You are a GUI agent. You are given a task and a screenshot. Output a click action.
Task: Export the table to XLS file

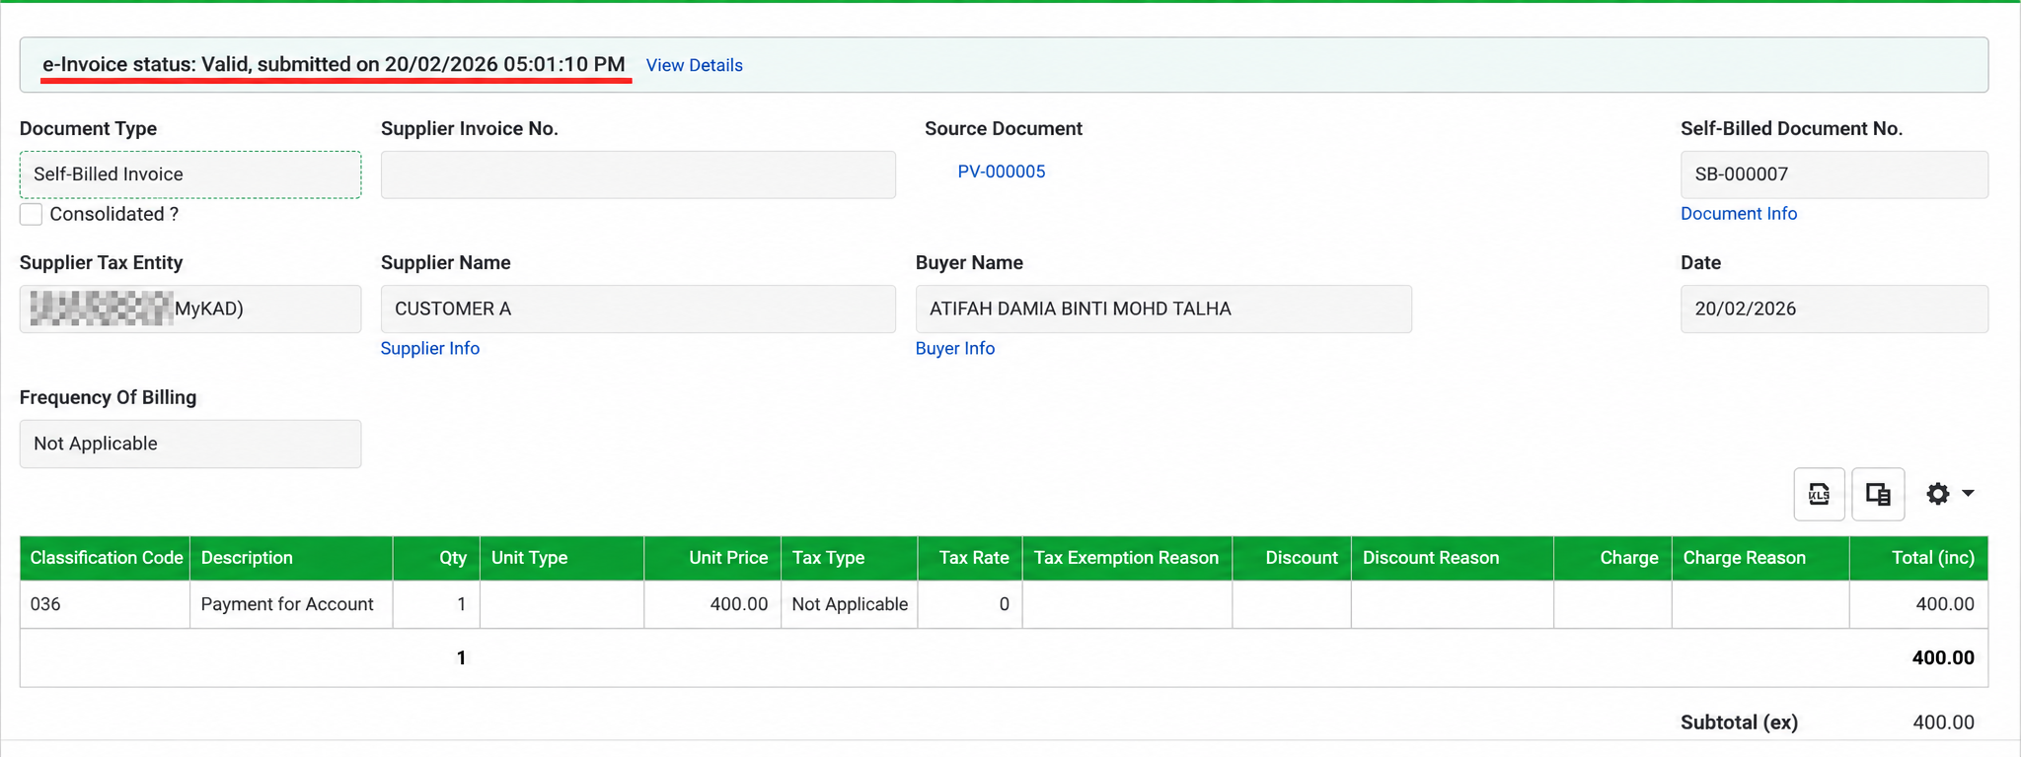(1819, 494)
